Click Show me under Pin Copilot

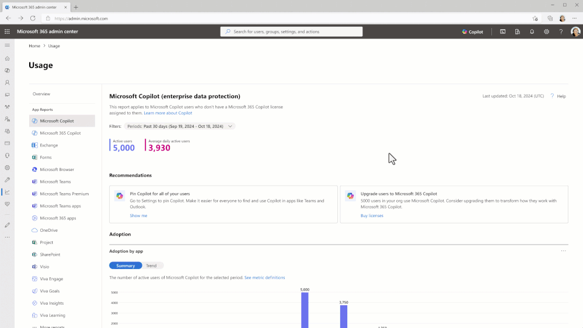point(138,216)
